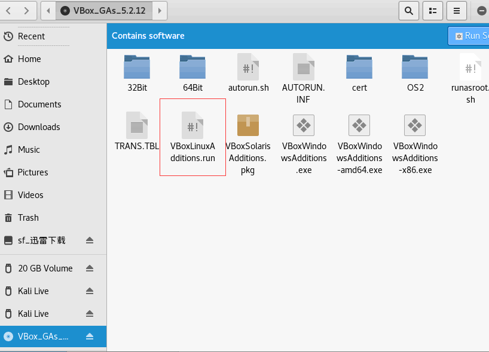The height and width of the screenshot is (352, 489).
Task: Select the AUTORUN.INF file icon
Action: click(304, 67)
